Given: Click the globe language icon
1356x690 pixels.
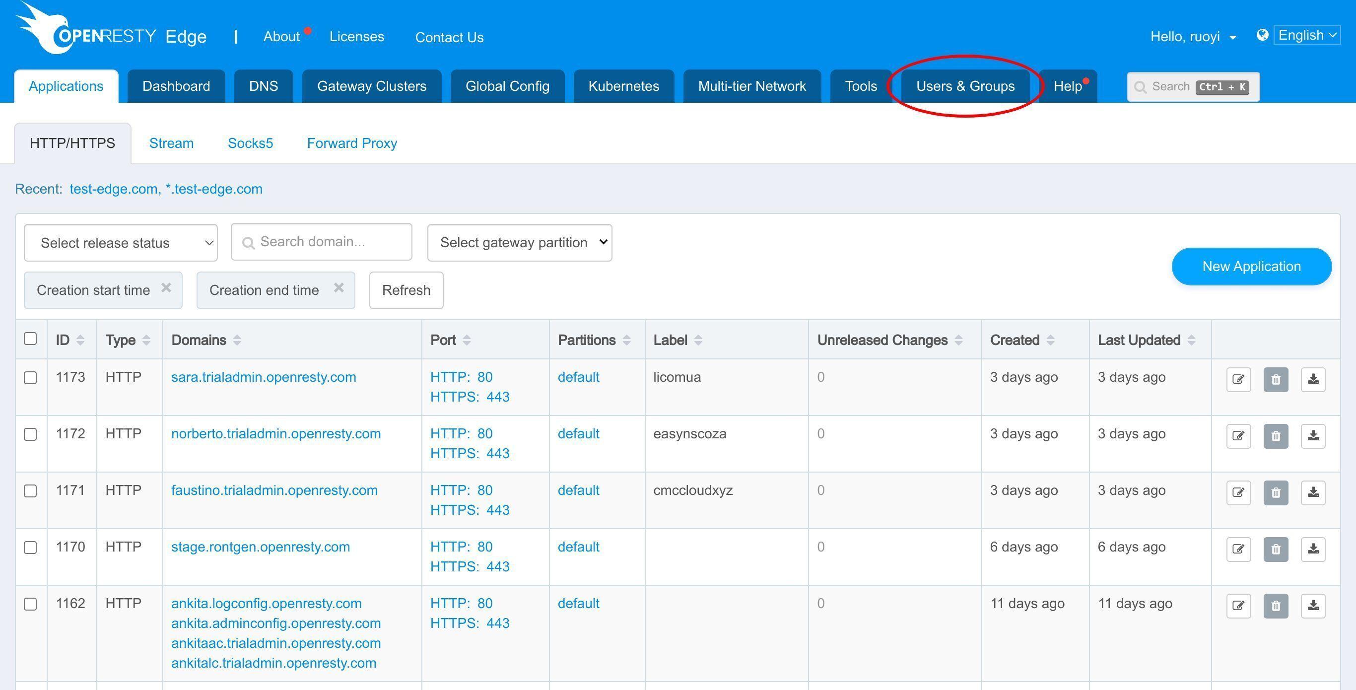Looking at the screenshot, I should click(x=1262, y=35).
